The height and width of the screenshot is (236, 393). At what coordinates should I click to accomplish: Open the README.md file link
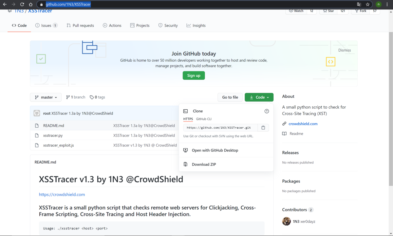click(54, 126)
